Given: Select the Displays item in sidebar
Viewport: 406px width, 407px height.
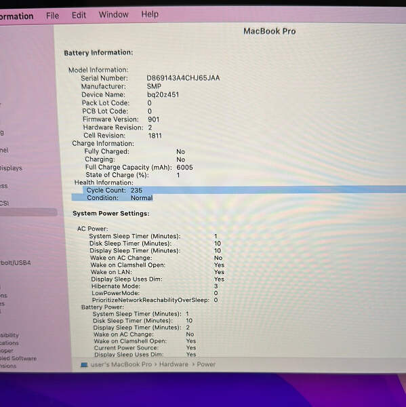Looking at the screenshot, I should click(x=11, y=168).
